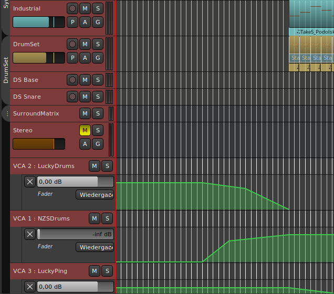
Task: Open VCA 1 NZSDrums Wiedergabe mode dropdown
Action: tap(95, 247)
